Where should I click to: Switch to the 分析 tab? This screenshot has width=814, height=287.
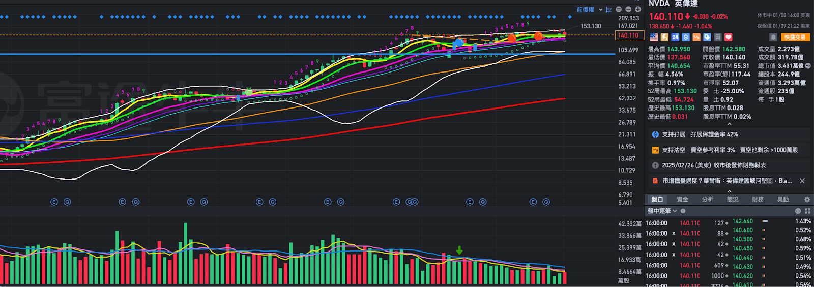point(707,199)
